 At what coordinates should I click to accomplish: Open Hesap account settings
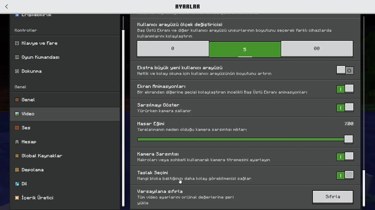click(x=65, y=142)
